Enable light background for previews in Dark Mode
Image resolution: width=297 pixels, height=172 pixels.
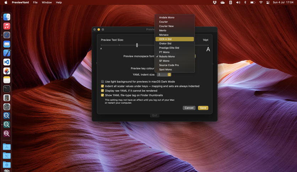click(x=102, y=81)
